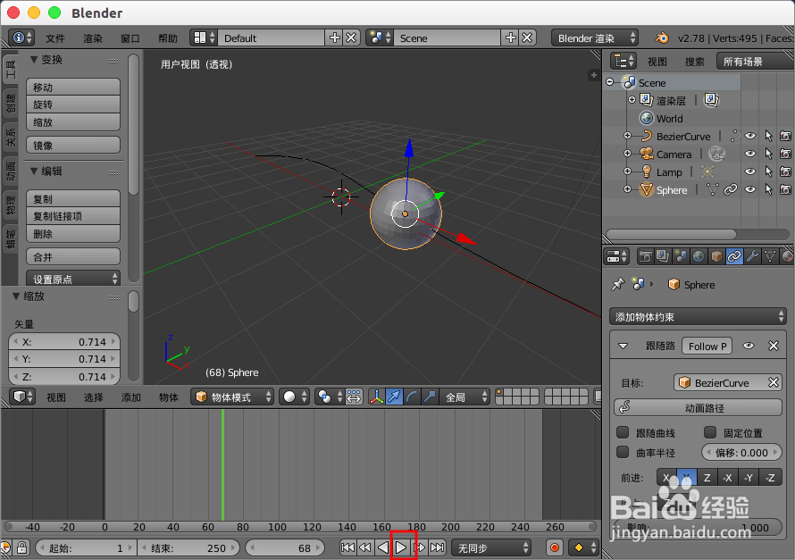795x560 pixels.
Task: Open the Object properties cube icon
Action: pos(716,256)
